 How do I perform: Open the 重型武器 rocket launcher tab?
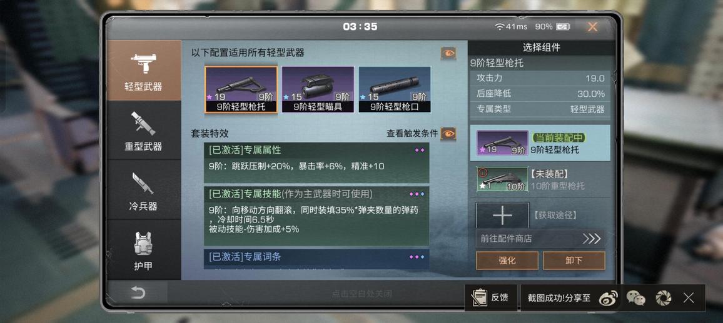tap(143, 131)
